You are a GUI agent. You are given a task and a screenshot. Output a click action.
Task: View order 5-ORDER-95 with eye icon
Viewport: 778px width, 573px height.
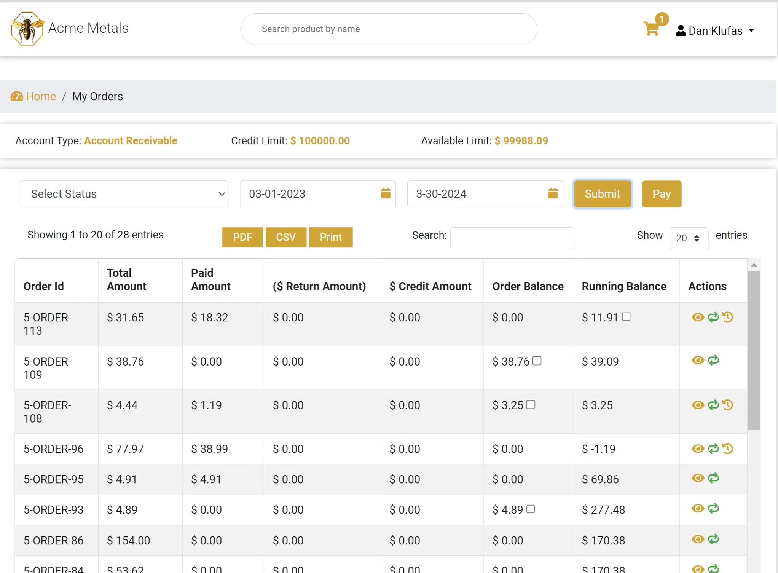click(697, 478)
